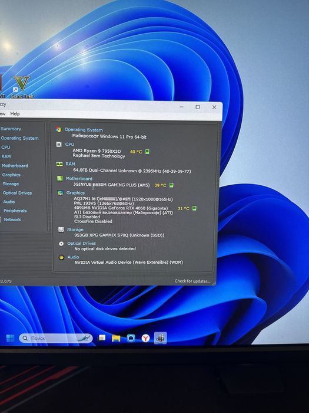Open the blue round app icon in taskbar
The height and width of the screenshot is (413, 309).
131,338
